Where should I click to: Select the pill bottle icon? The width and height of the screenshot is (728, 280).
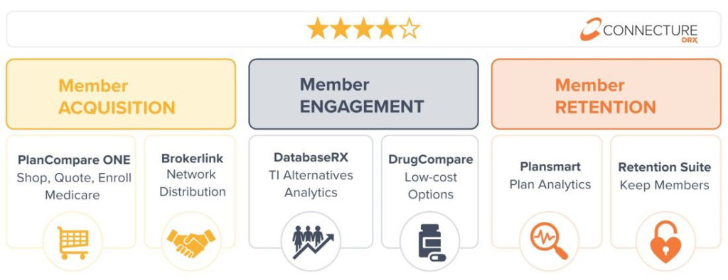point(432,242)
